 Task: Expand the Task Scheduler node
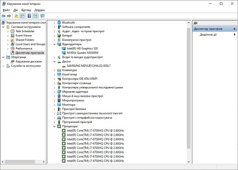(x=8, y=31)
